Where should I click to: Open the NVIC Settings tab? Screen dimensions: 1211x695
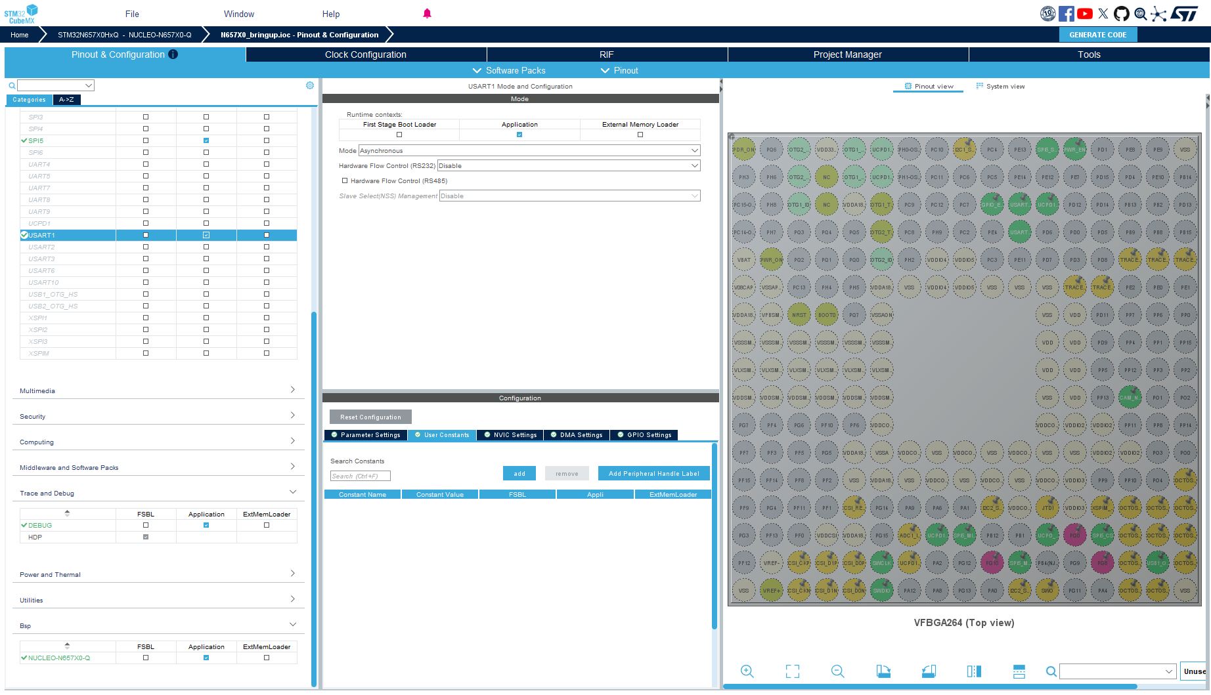click(510, 434)
